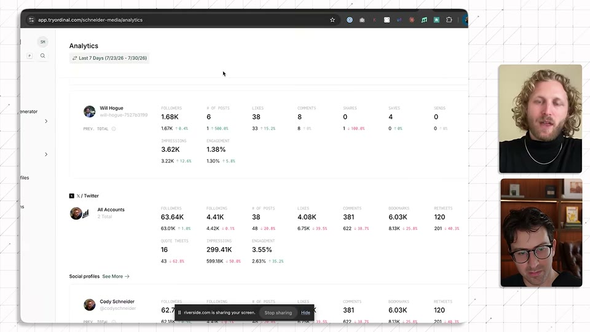The width and height of the screenshot is (590, 332).
Task: Click the Twitter likes total 4.08K
Action: coord(307,217)
